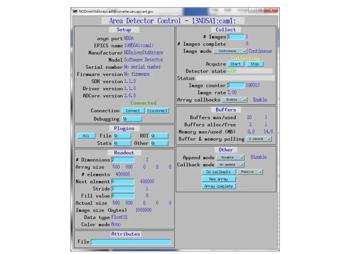
Task: Open the ROI plugins related display
Action: pos(159,136)
